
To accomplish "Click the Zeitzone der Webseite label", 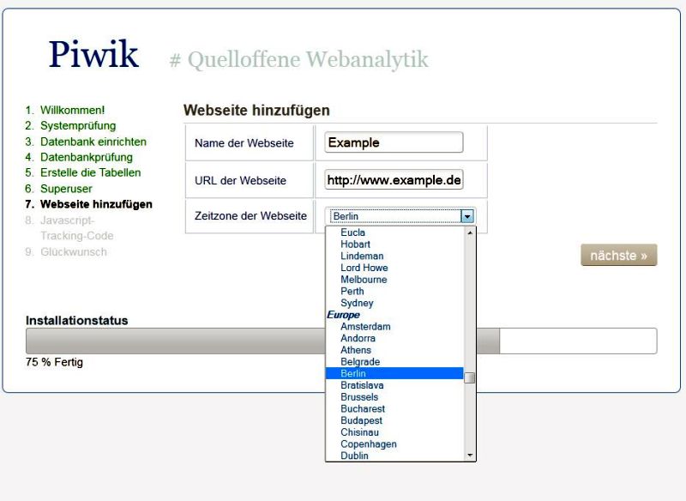I will click(x=250, y=215).
